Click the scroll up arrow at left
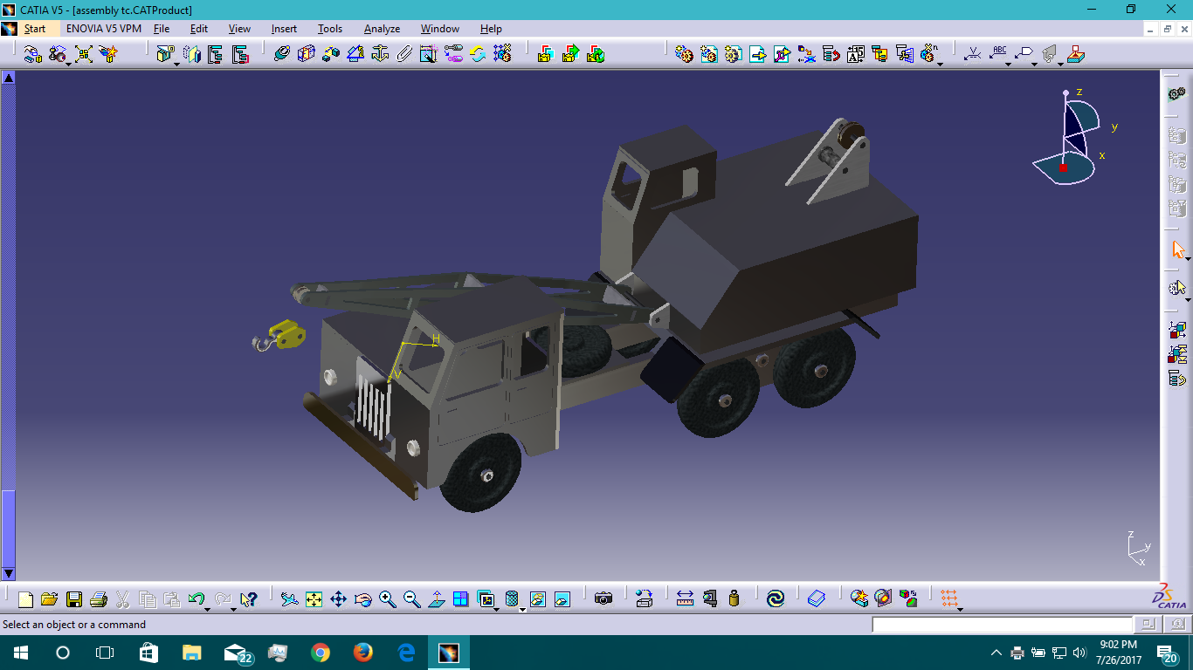The width and height of the screenshot is (1193, 670). pyautogui.click(x=8, y=78)
